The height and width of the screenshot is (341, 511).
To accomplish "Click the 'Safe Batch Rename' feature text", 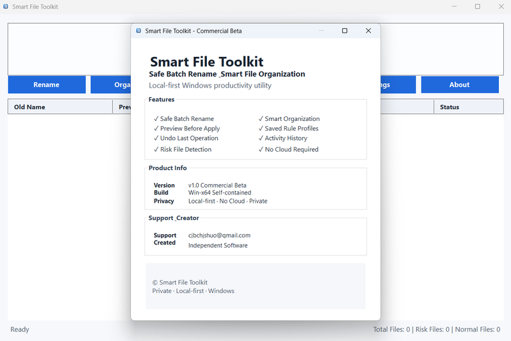I will [x=187, y=119].
